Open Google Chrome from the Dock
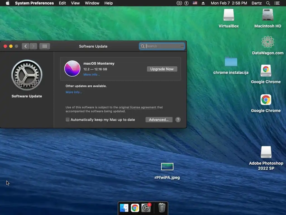This screenshot has width=286, height=215. [135, 208]
